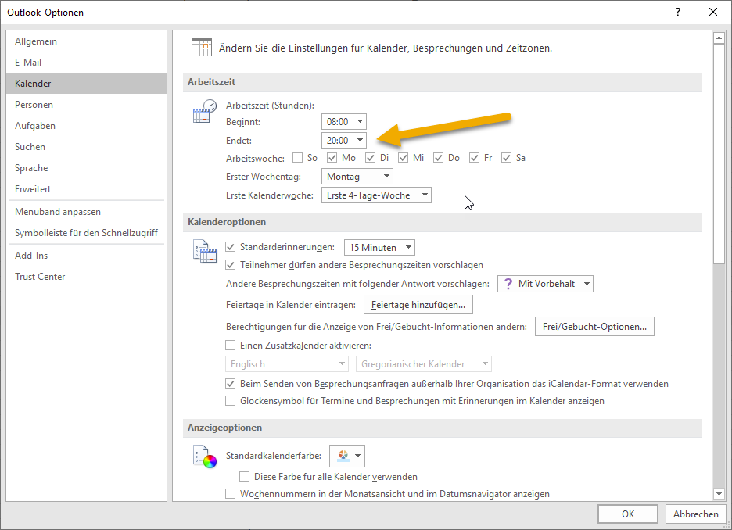Open the Allgemein options category
The height and width of the screenshot is (530, 732).
(x=86, y=41)
